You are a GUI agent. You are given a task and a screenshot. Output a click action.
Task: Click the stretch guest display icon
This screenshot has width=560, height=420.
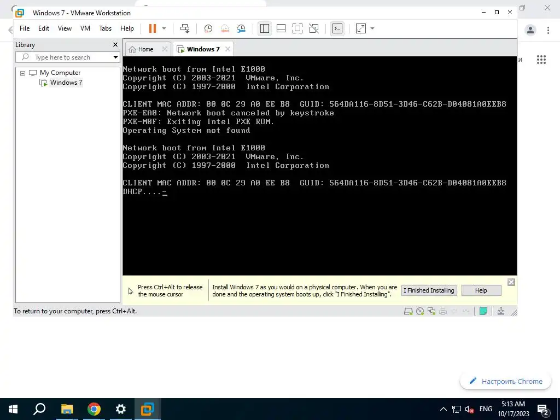coord(361,28)
